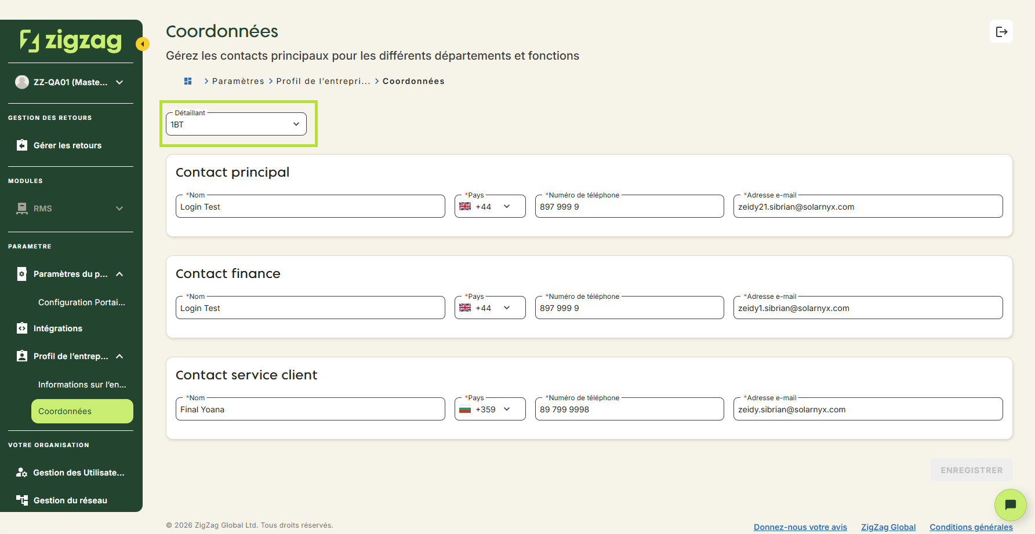
Task: Edit Contact principal Nom field
Action: (x=310, y=206)
